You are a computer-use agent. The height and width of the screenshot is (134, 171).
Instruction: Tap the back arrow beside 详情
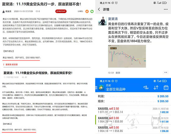coord(99,9)
